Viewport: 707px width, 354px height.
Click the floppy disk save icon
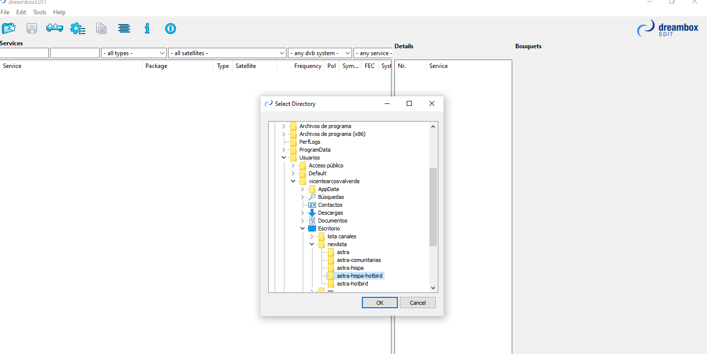click(x=32, y=29)
